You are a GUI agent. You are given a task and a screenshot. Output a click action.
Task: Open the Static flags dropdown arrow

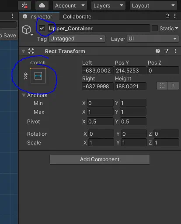tap(177, 28)
